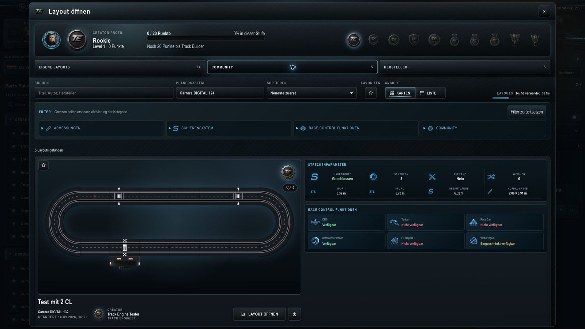This screenshot has width=585, height=329.
Task: Open the Sortieren dropdown Neueste zuerst
Action: tap(312, 93)
